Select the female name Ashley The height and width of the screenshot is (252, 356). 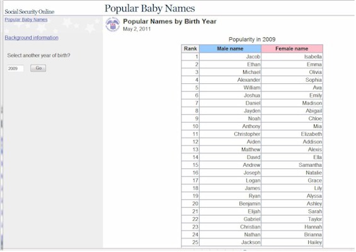click(x=314, y=203)
